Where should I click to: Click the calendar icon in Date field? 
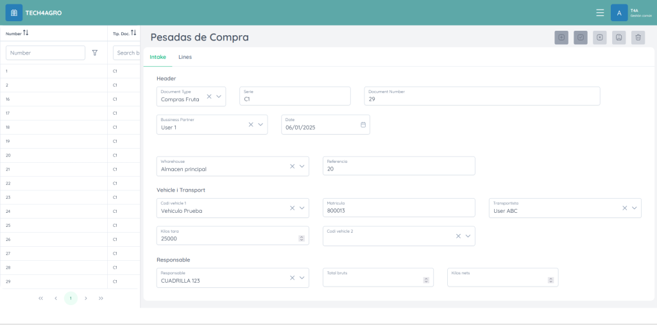(363, 124)
